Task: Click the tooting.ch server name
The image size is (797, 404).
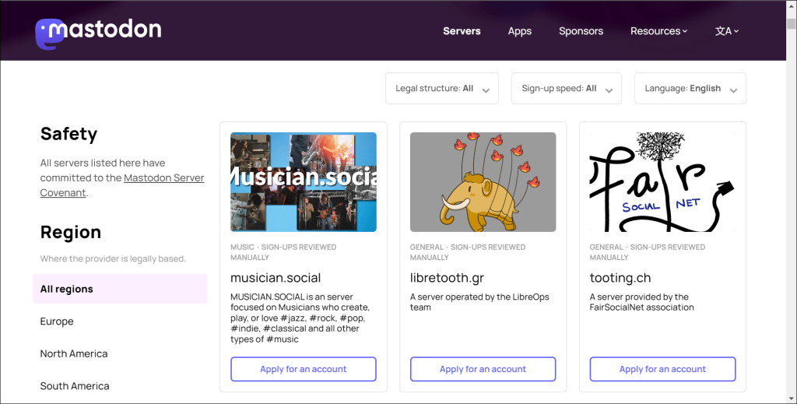Action: tap(620, 278)
